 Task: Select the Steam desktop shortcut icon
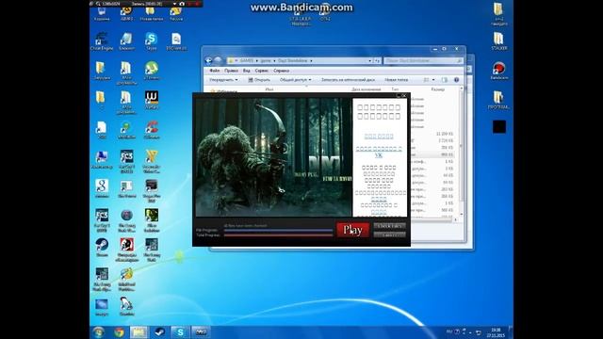[102, 247]
